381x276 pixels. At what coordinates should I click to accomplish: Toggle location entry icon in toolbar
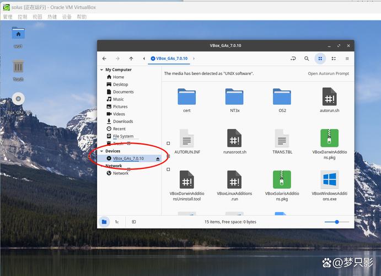coord(293,59)
